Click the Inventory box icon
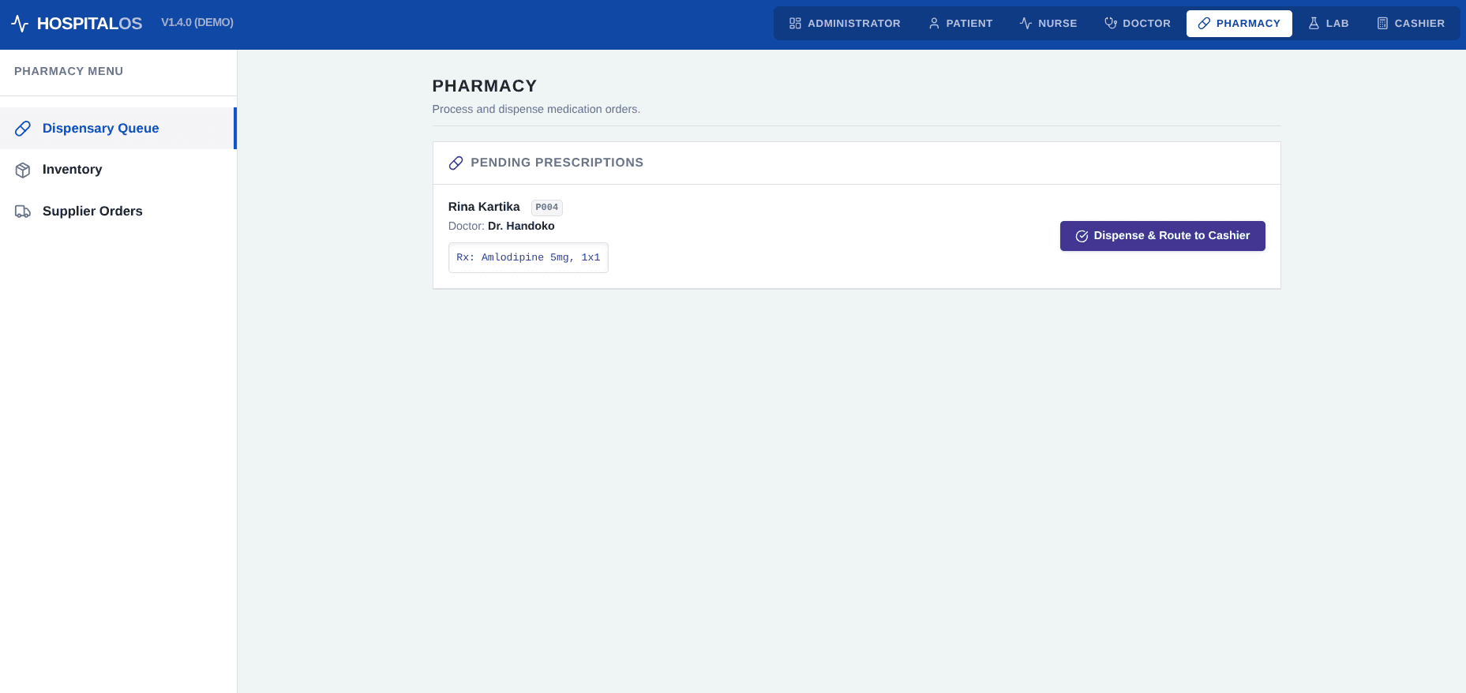 (23, 170)
